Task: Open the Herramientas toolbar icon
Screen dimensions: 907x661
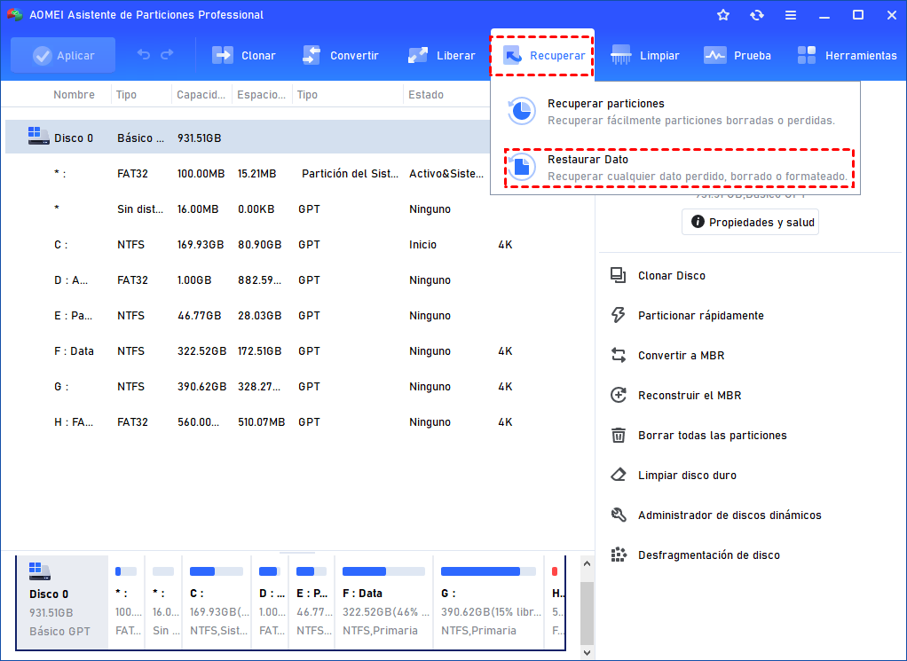Action: (846, 55)
